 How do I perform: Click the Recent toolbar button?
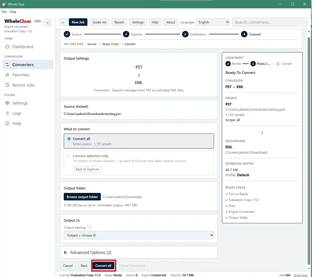pos(119,22)
